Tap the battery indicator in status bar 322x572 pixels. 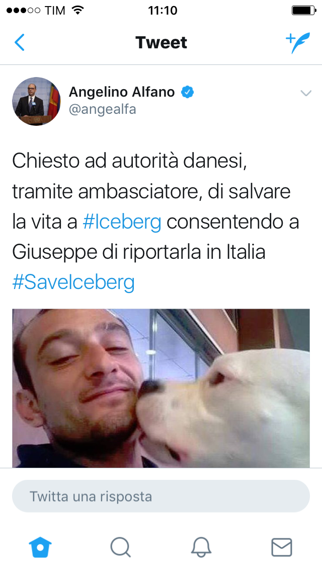coord(304,10)
